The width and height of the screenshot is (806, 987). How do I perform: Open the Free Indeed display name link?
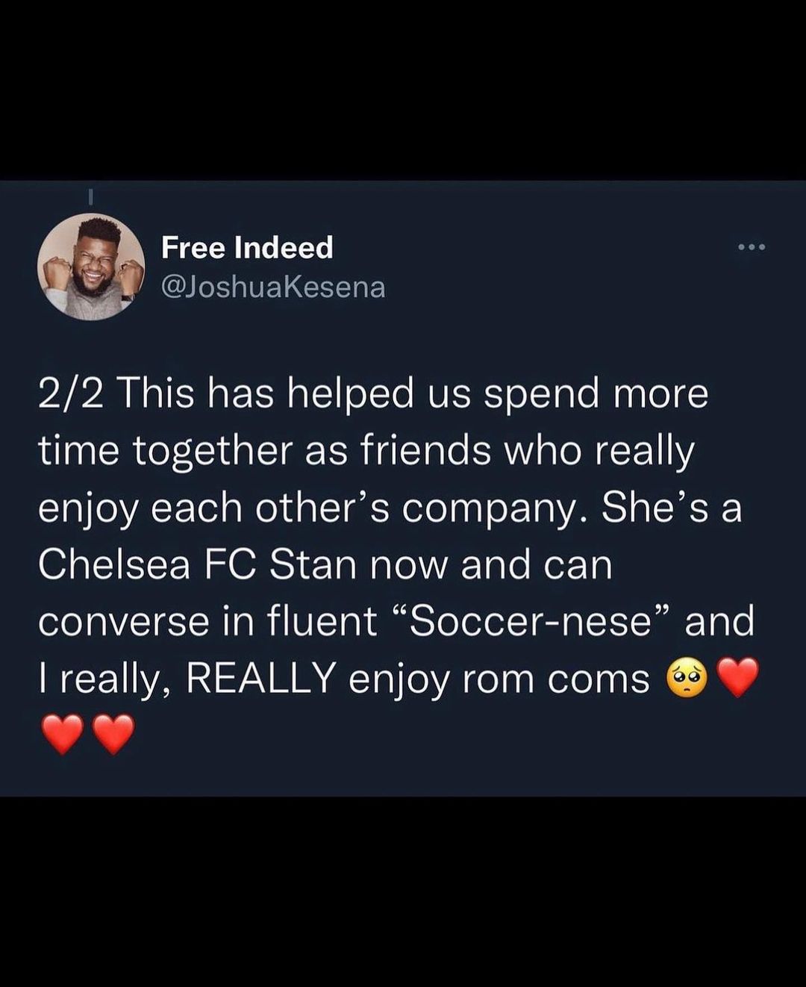coord(247,248)
